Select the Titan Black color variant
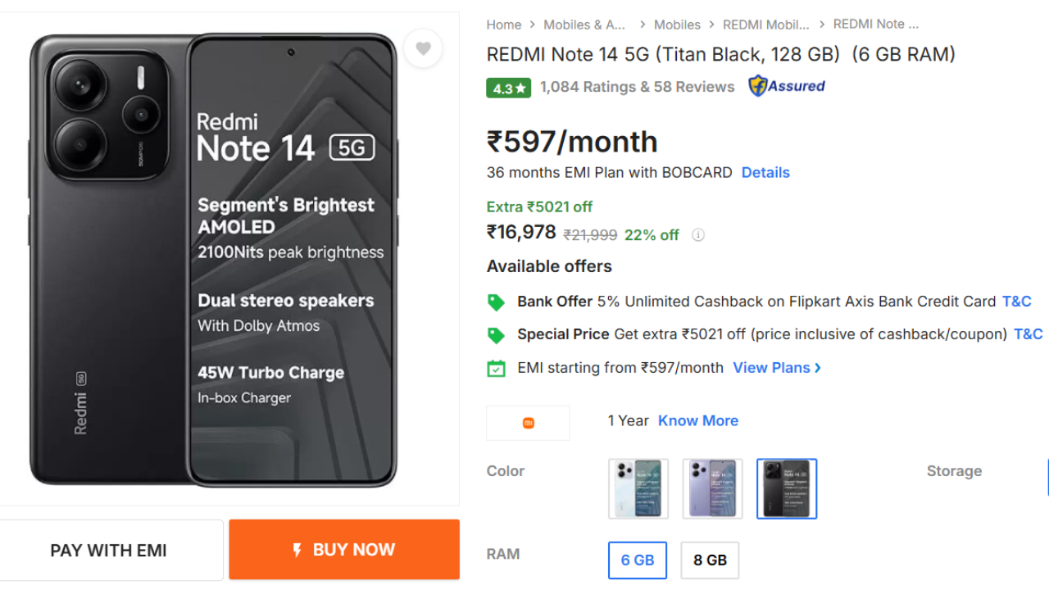Viewport: 1049px width, 590px height. coord(786,488)
